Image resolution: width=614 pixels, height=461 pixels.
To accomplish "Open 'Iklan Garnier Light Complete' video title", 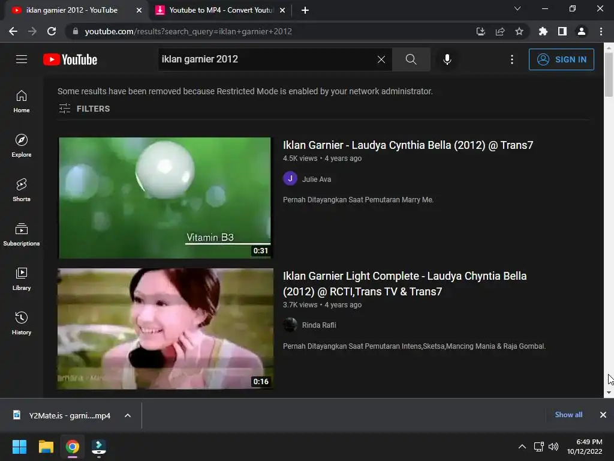I will pyautogui.click(x=405, y=284).
